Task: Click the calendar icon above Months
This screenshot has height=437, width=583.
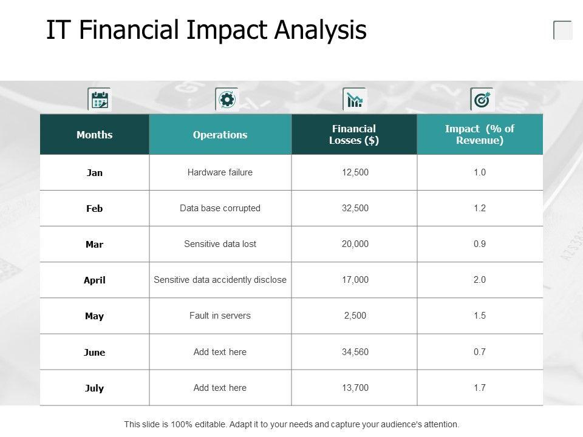Action: click(100, 99)
